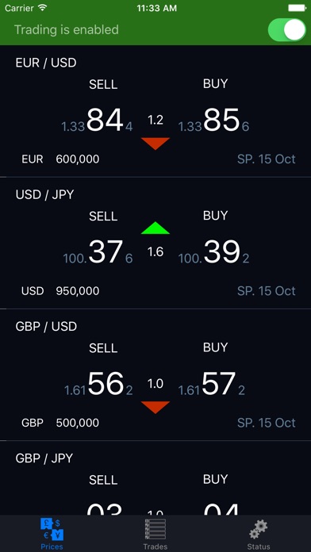This screenshot has width=311, height=552.
Task: Buy USD / JPY at 100.392
Action: [x=213, y=252]
